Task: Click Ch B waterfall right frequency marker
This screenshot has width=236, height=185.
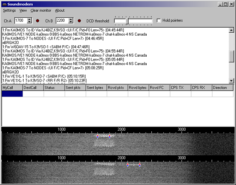Action: (x=140, y=165)
